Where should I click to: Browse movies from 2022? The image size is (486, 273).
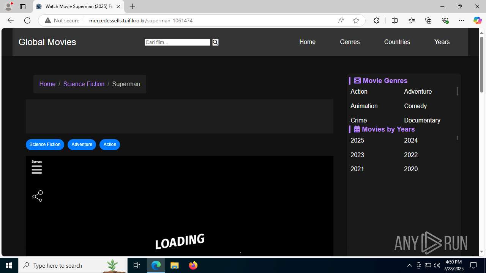tap(411, 155)
